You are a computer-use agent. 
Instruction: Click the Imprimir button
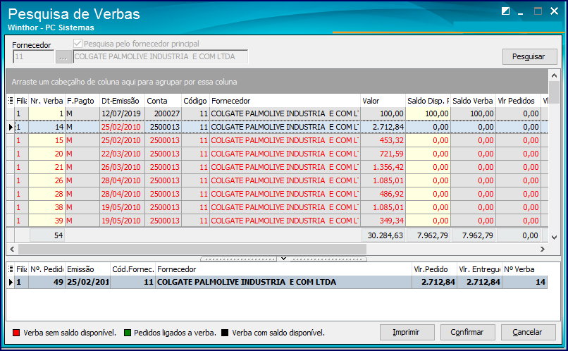coord(407,332)
